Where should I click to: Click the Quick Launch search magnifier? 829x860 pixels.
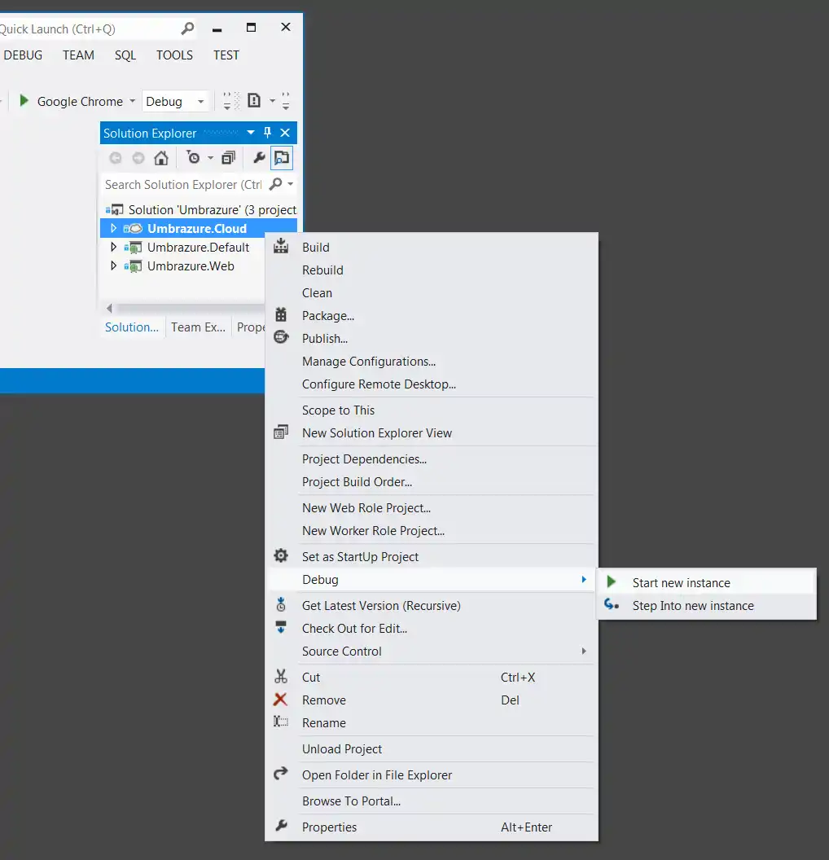pyautogui.click(x=187, y=29)
